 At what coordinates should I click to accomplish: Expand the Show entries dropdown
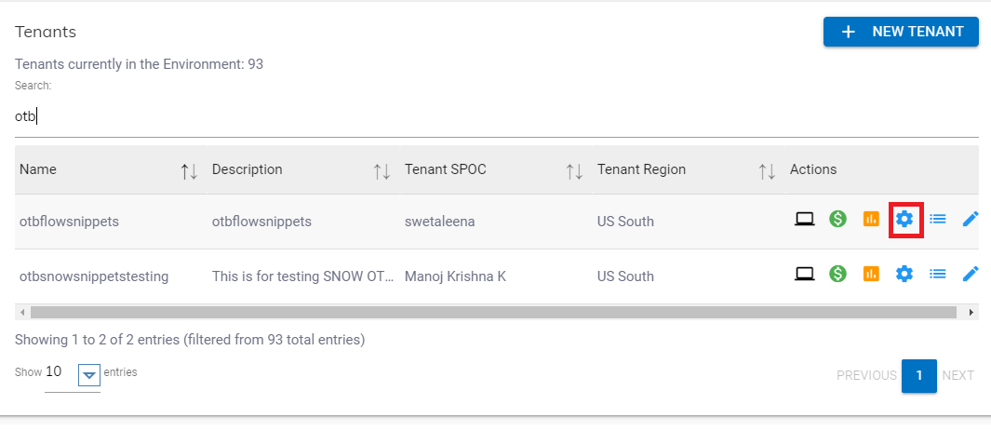[x=89, y=375]
